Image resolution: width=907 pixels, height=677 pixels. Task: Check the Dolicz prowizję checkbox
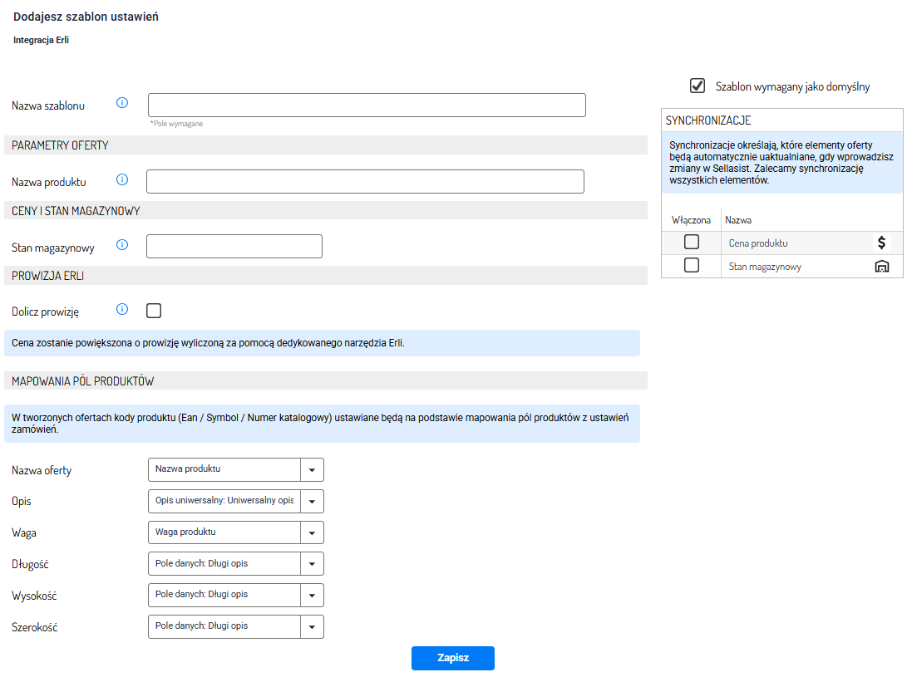click(x=154, y=311)
